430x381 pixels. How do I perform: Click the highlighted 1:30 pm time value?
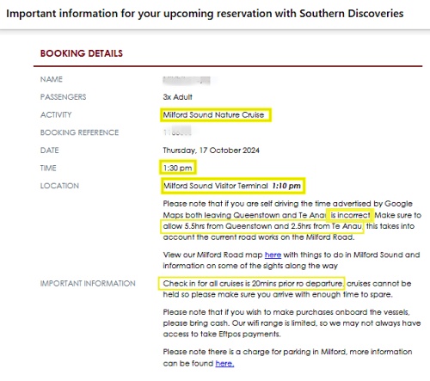click(x=177, y=168)
